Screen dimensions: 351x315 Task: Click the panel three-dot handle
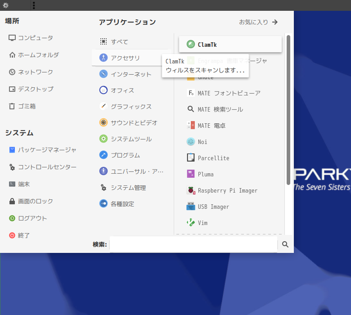pos(34,5)
